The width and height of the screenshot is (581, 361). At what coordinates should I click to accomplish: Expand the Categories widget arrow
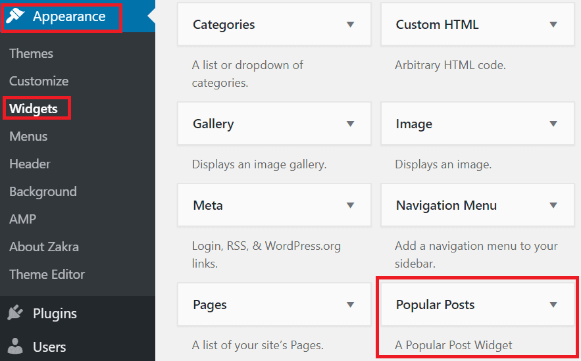(350, 25)
